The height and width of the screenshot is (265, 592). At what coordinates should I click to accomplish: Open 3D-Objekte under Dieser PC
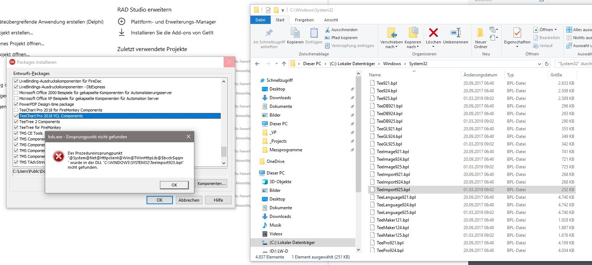click(280, 182)
